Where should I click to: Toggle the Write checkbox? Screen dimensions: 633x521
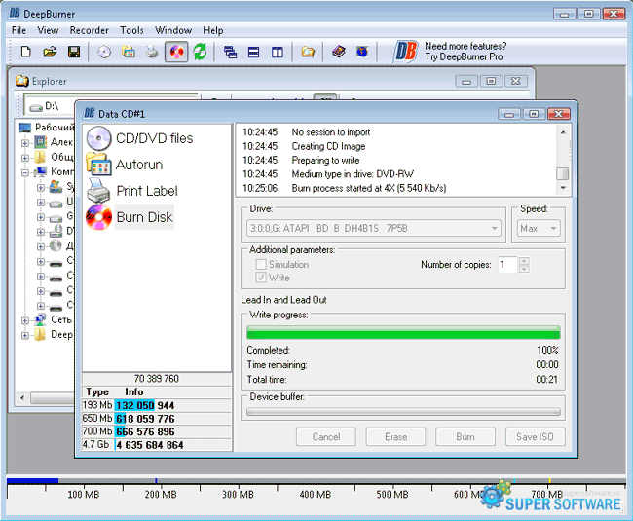pyautogui.click(x=261, y=278)
